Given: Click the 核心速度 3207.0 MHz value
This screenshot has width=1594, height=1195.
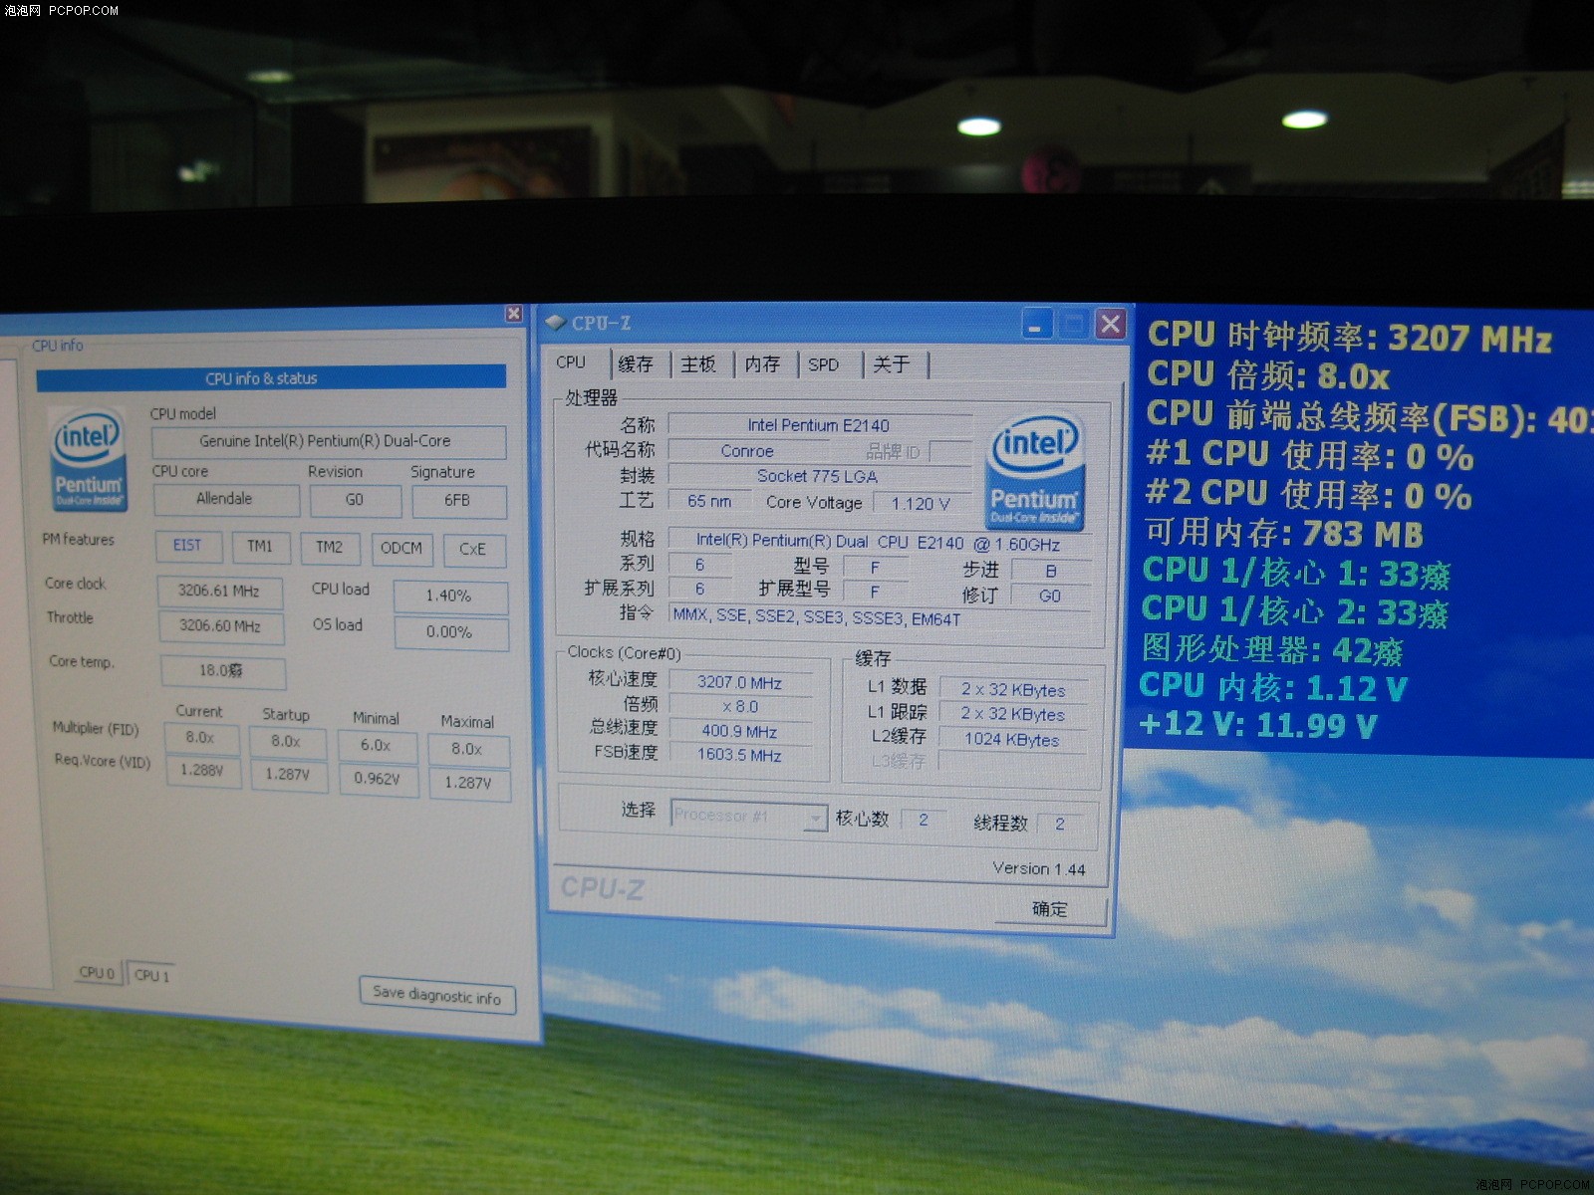Looking at the screenshot, I should [739, 682].
